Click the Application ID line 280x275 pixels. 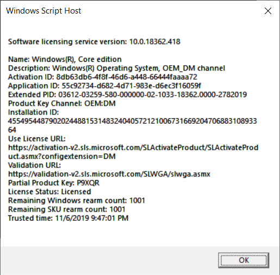tap(104, 86)
